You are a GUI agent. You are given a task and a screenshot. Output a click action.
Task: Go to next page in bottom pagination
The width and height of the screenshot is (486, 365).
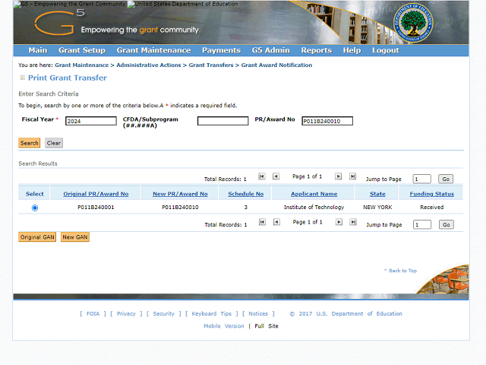tap(339, 222)
